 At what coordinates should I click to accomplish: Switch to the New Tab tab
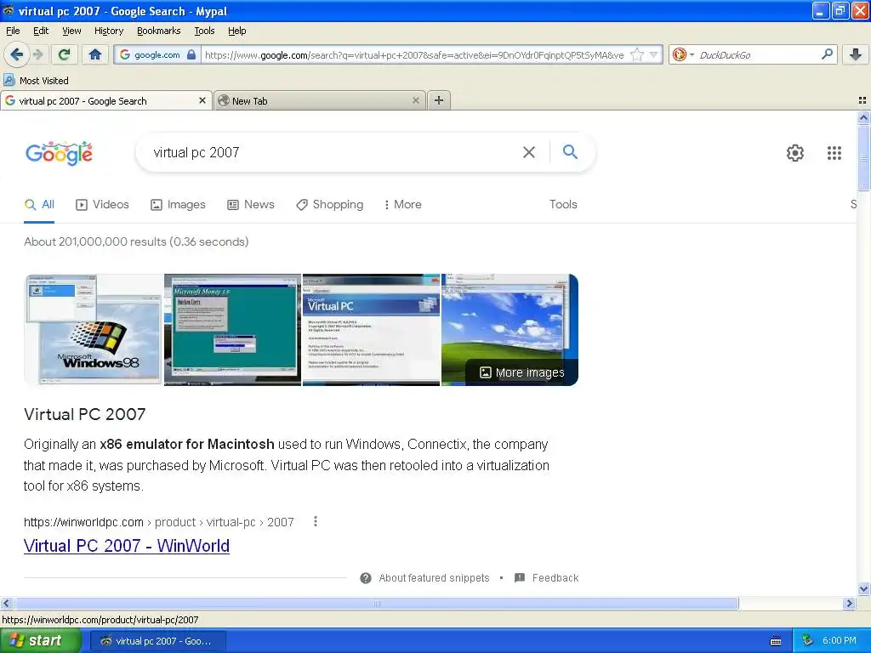(x=320, y=100)
